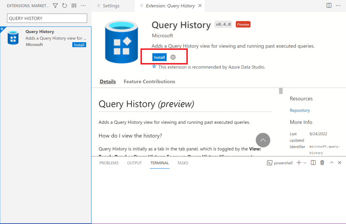Clear the extensions search results
346x224 pixels.
pos(74,6)
